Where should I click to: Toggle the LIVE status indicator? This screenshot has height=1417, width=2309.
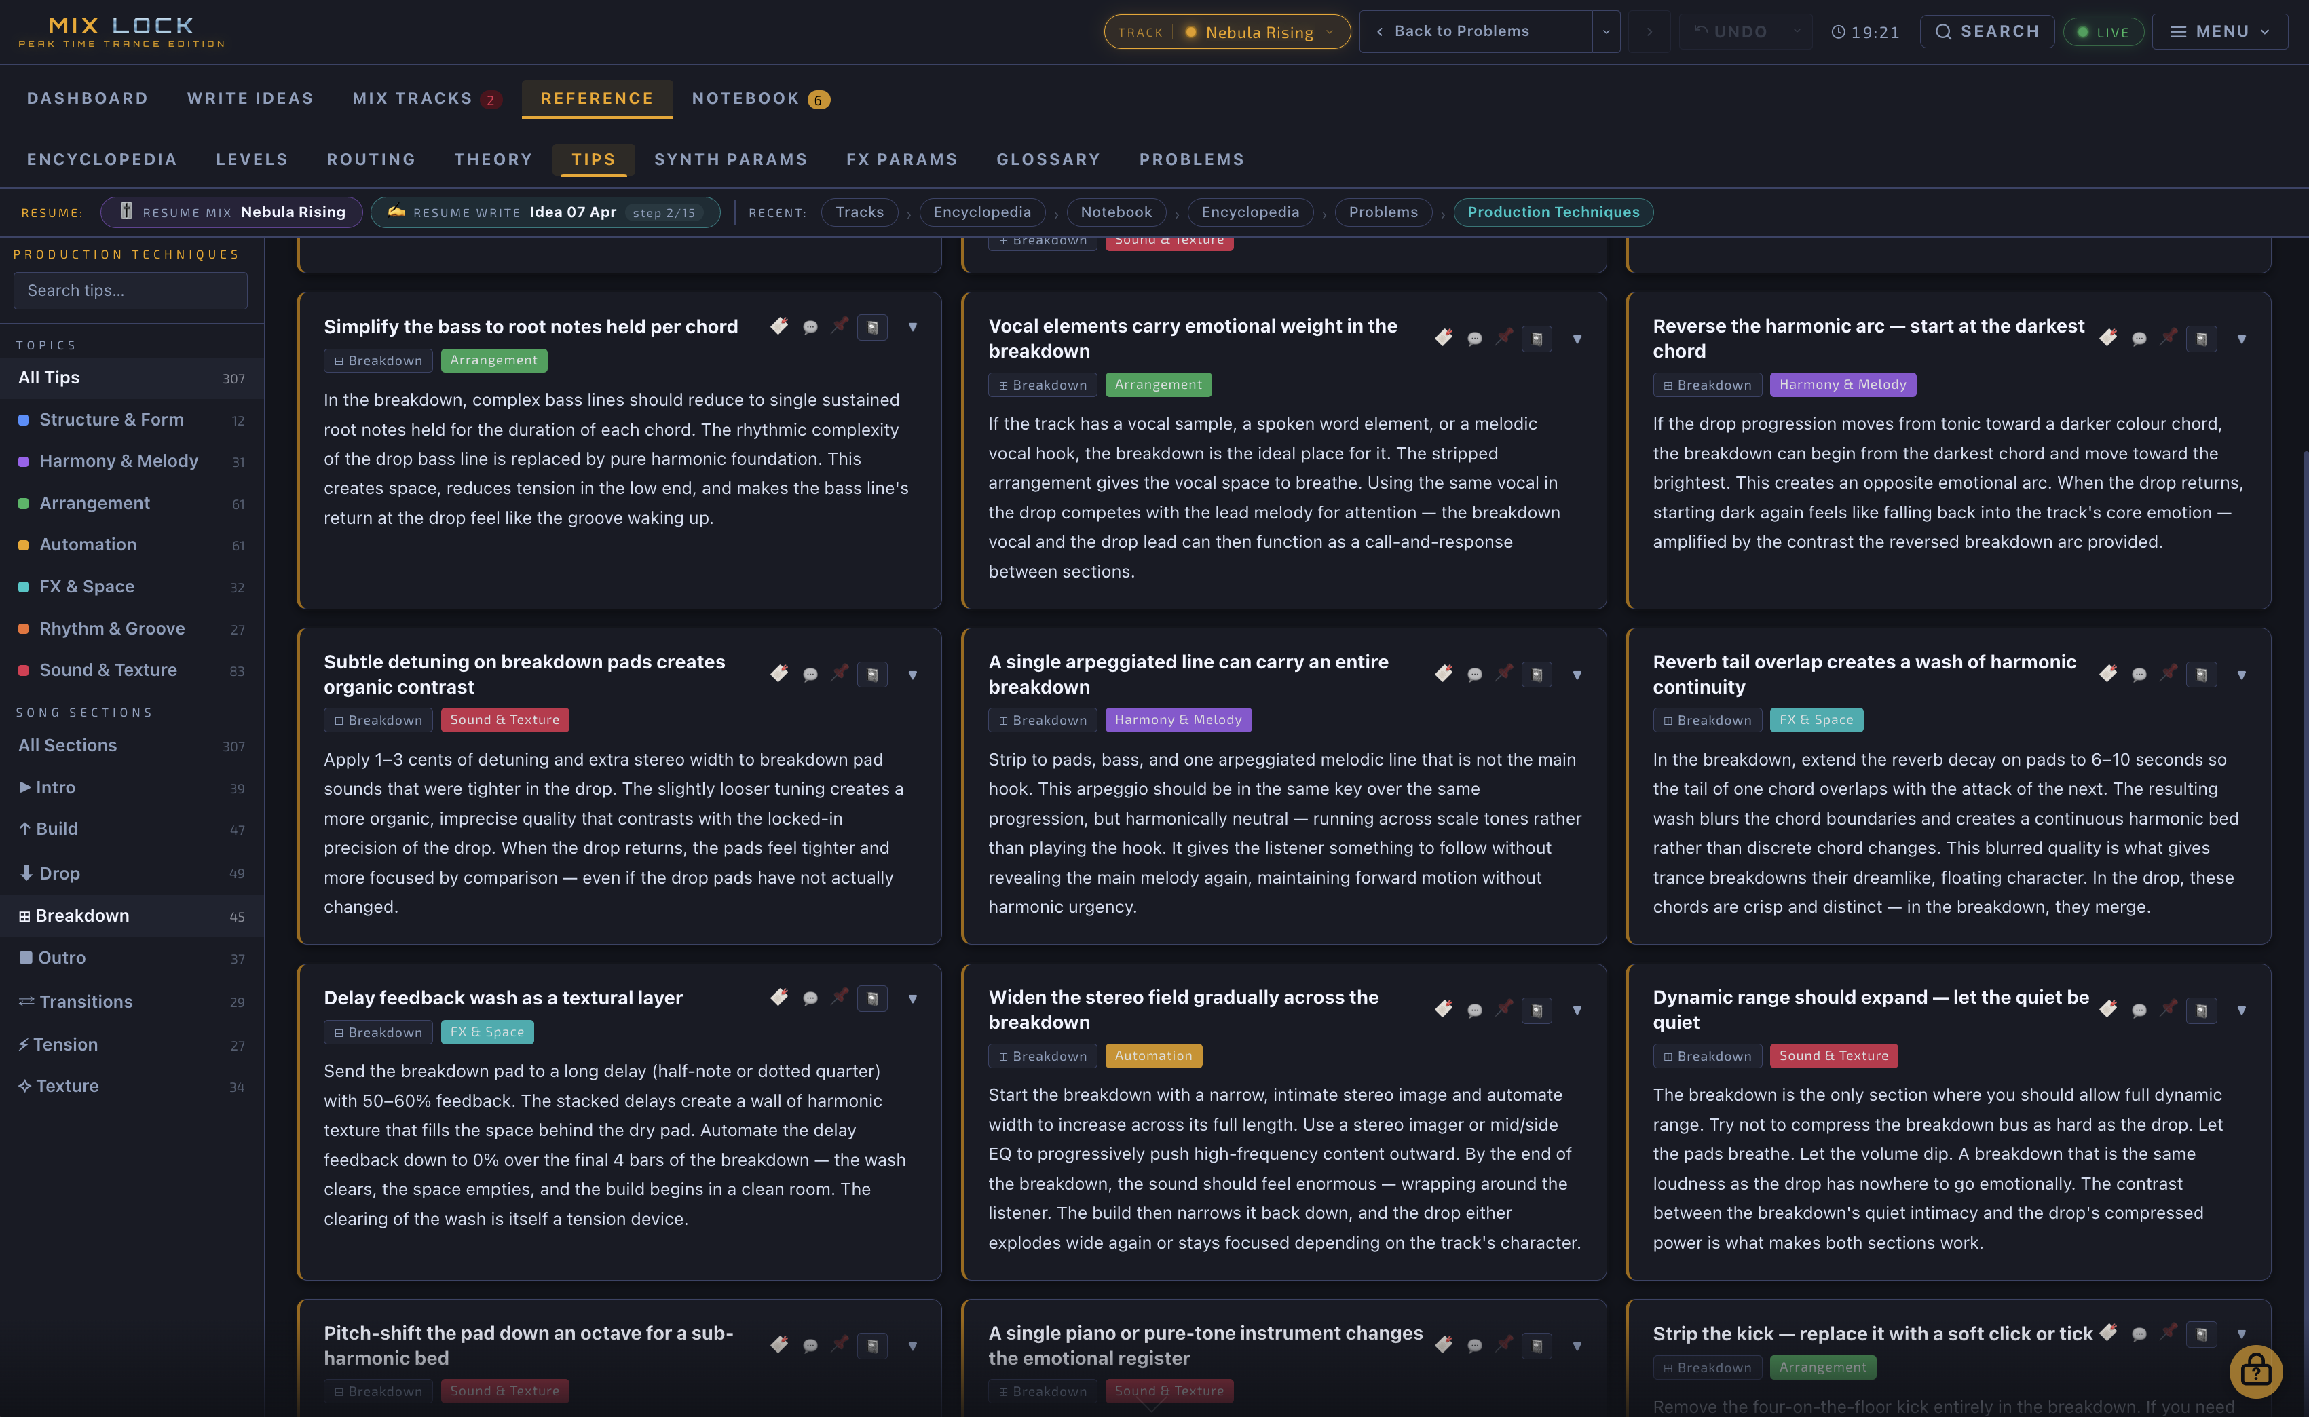[2103, 32]
